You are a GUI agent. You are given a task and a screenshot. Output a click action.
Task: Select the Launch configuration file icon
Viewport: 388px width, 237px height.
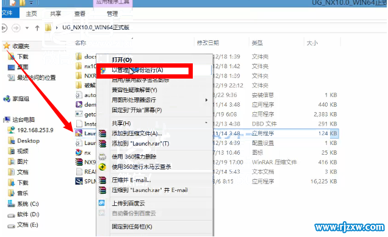[x=79, y=143]
